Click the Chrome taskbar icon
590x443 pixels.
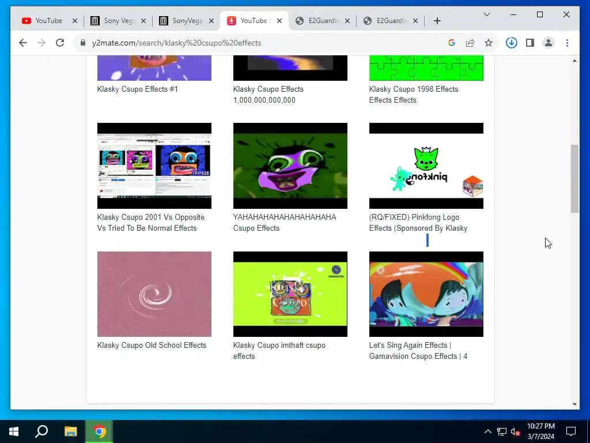(x=99, y=431)
